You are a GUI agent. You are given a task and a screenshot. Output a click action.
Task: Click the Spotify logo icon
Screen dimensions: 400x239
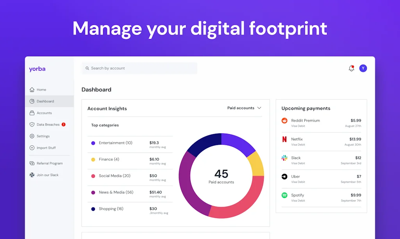tap(284, 195)
